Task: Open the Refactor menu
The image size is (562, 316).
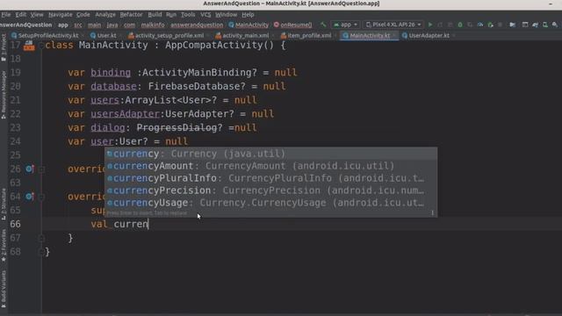Action: tap(131, 15)
